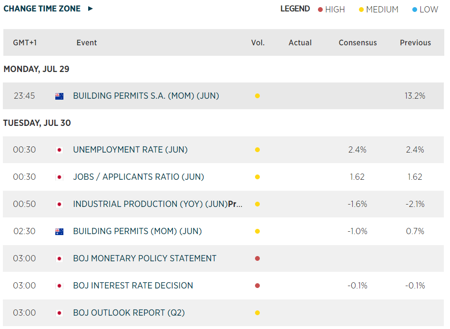Open the Change Time Zone option
This screenshot has height=329, width=450.
(42, 9)
